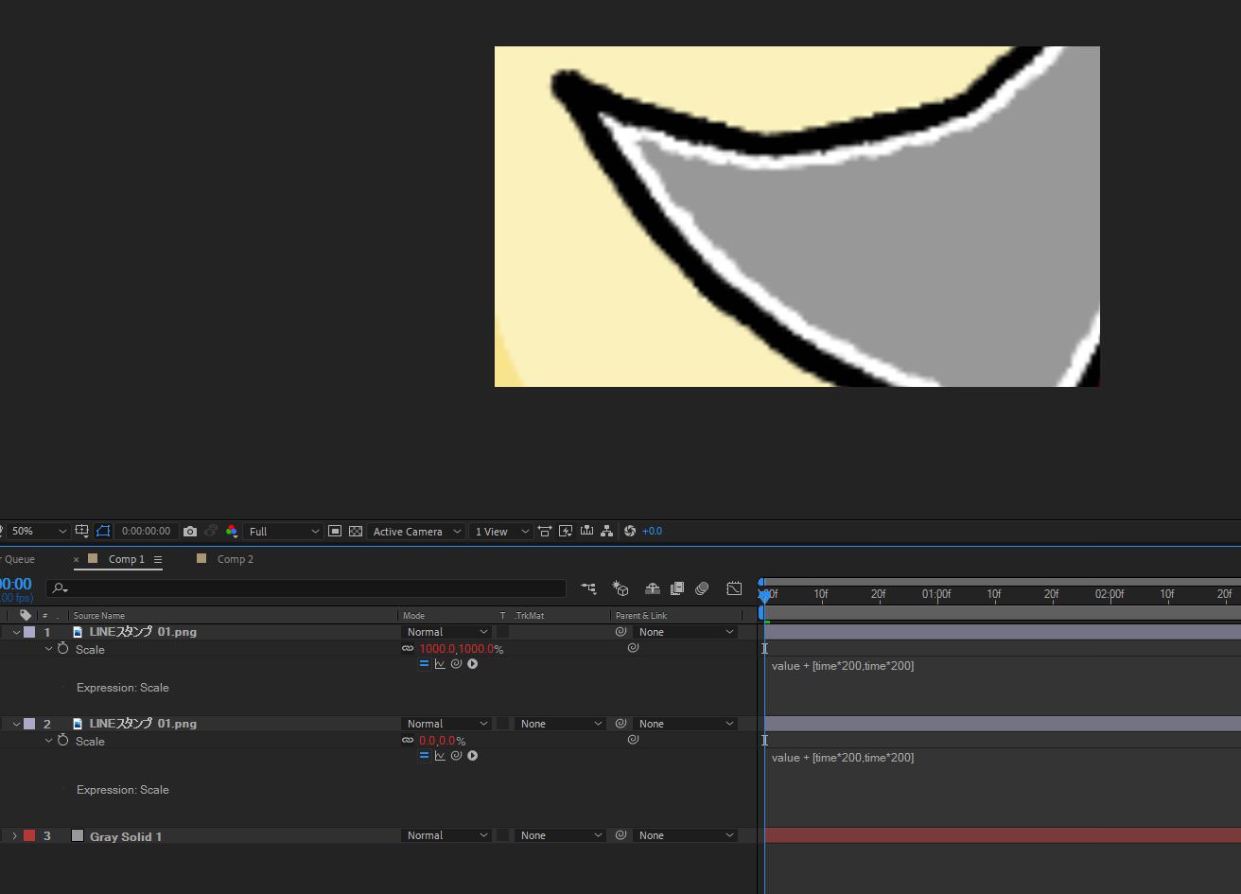
Task: Toggle layer 2 Scale stopwatch
Action: coord(63,741)
